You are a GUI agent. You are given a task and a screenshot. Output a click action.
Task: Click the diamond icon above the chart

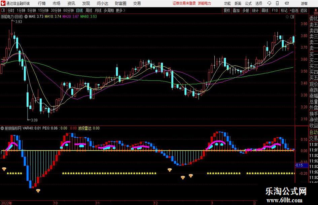click(287, 17)
